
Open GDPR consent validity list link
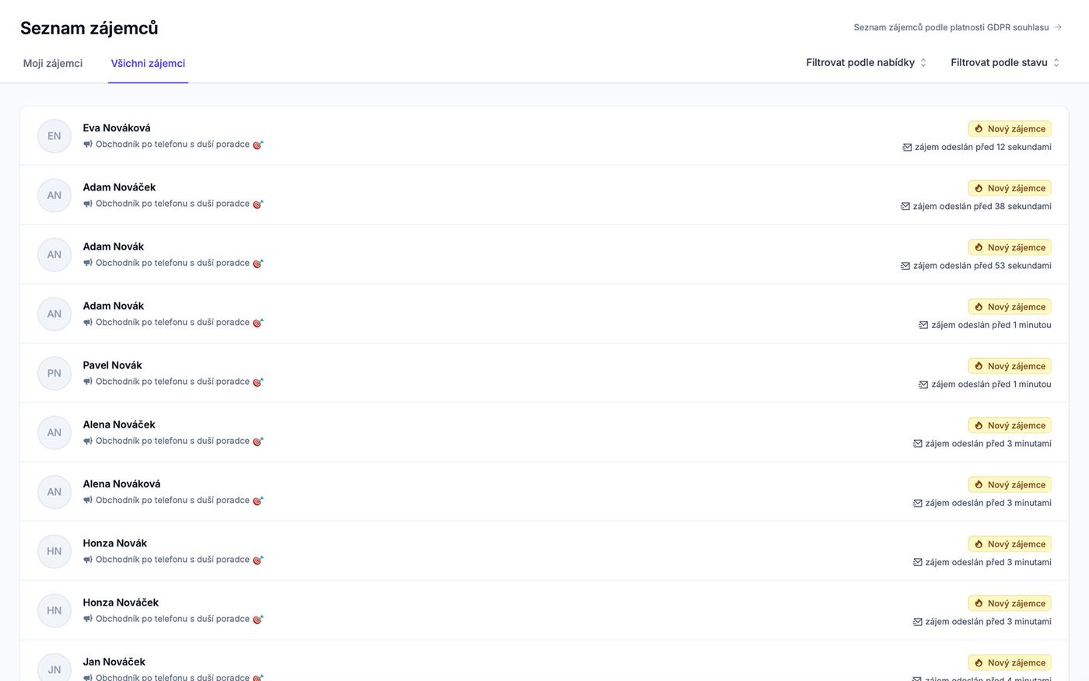click(x=951, y=27)
